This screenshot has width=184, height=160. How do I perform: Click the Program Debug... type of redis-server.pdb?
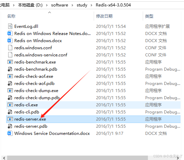tap(163, 126)
